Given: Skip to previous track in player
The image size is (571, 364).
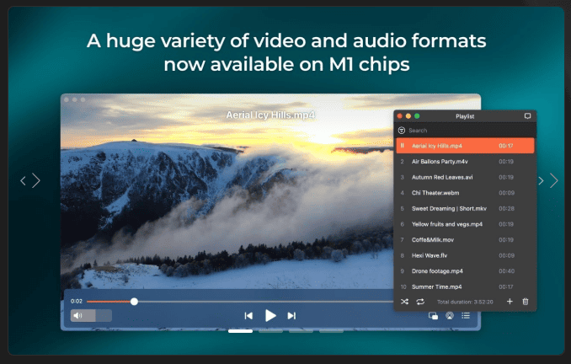Looking at the screenshot, I should point(248,315).
